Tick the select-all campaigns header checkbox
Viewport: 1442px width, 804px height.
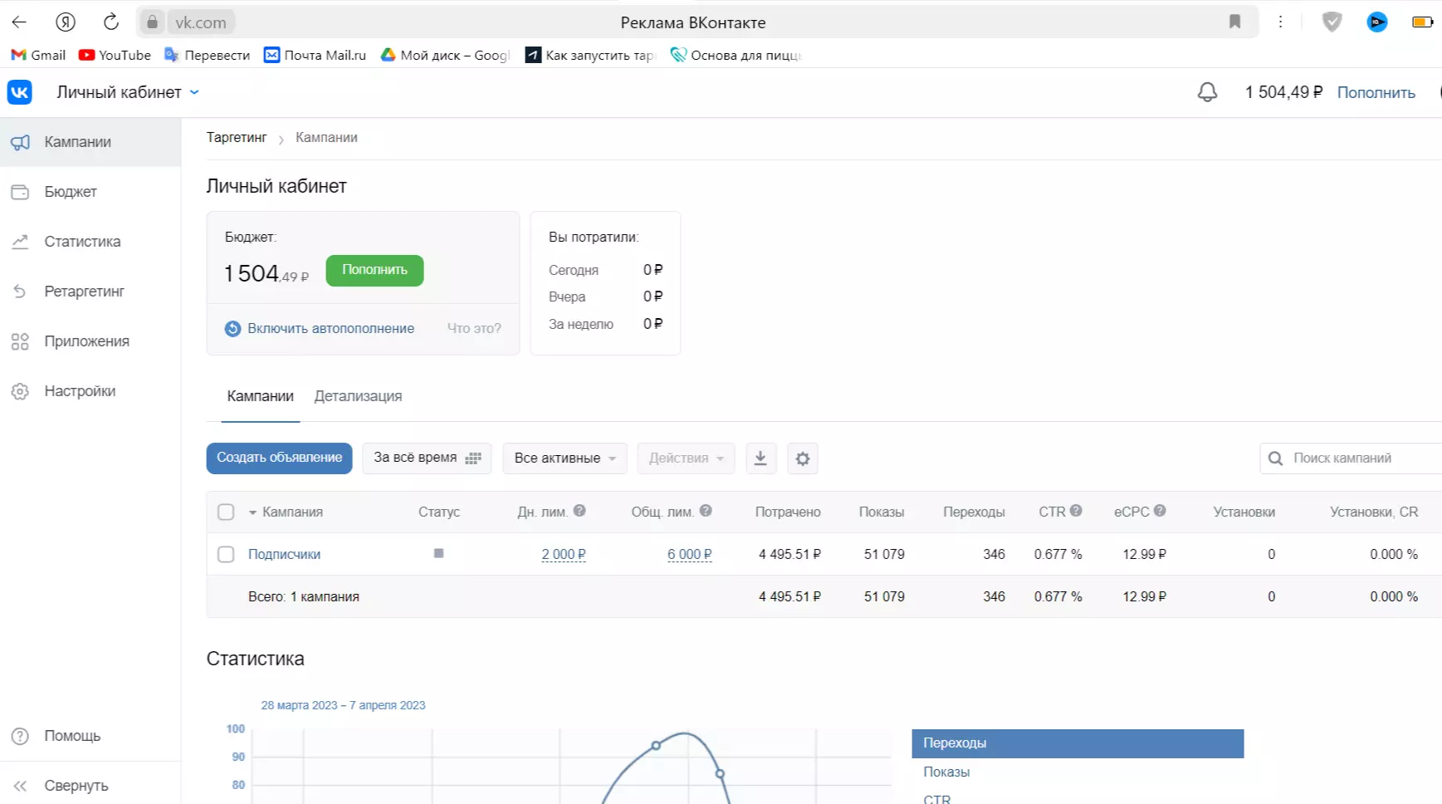(x=226, y=512)
